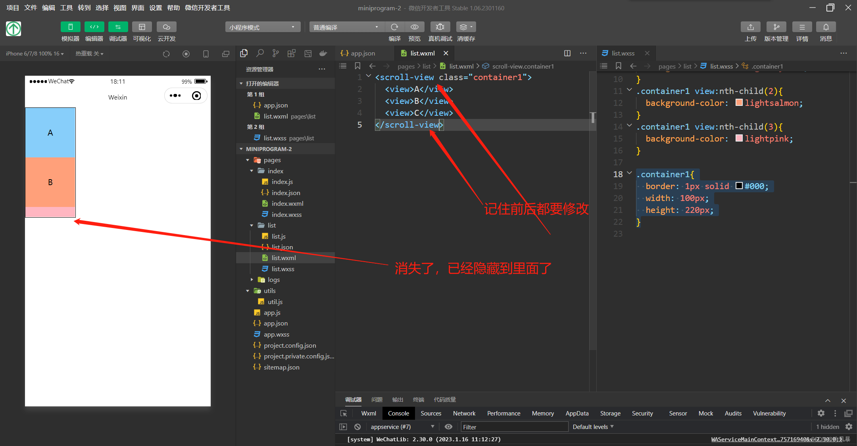Click the console Filter input field
857x446 pixels.
pos(514,427)
